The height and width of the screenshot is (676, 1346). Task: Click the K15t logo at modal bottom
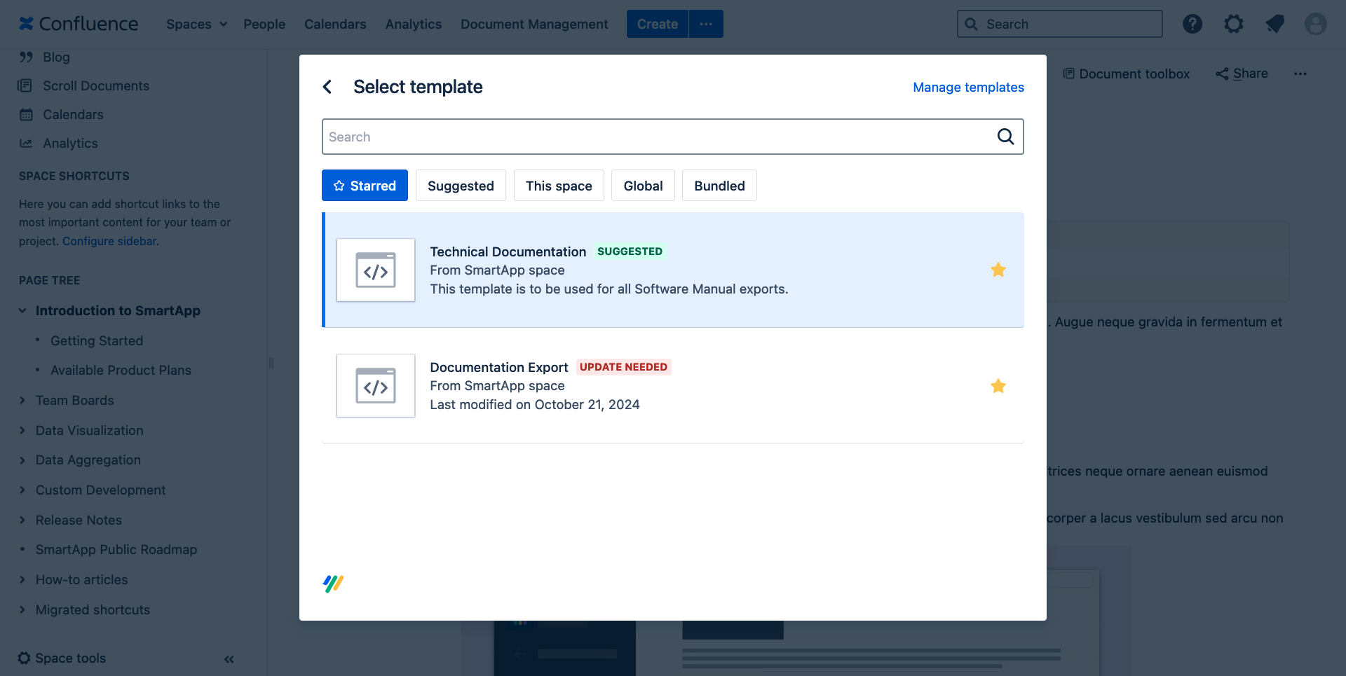333,584
